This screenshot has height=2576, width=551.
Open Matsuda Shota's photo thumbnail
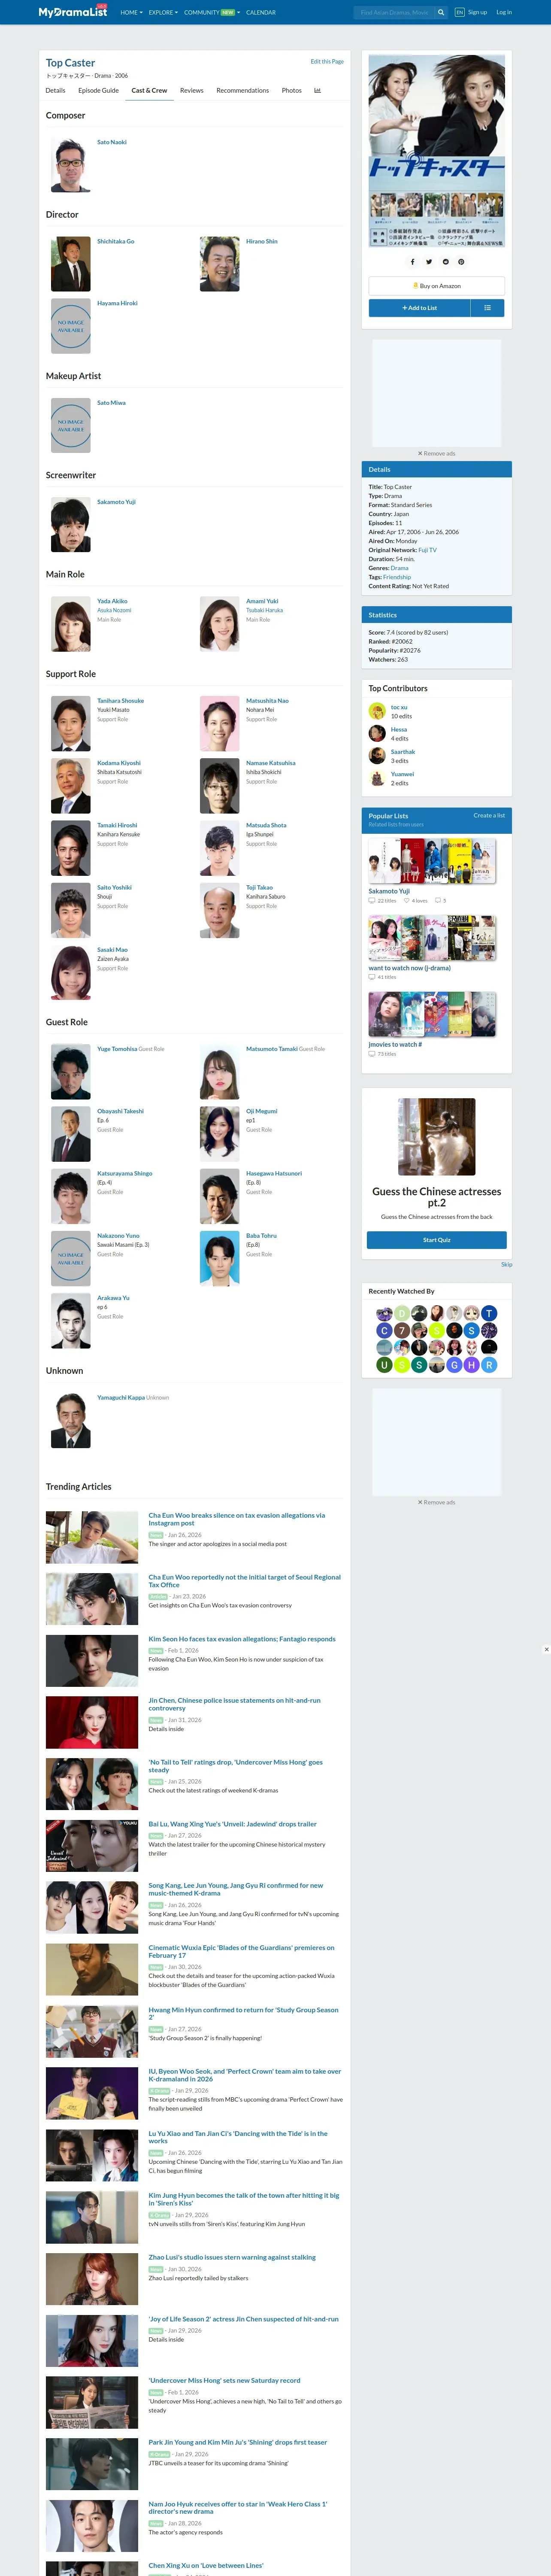220,848
